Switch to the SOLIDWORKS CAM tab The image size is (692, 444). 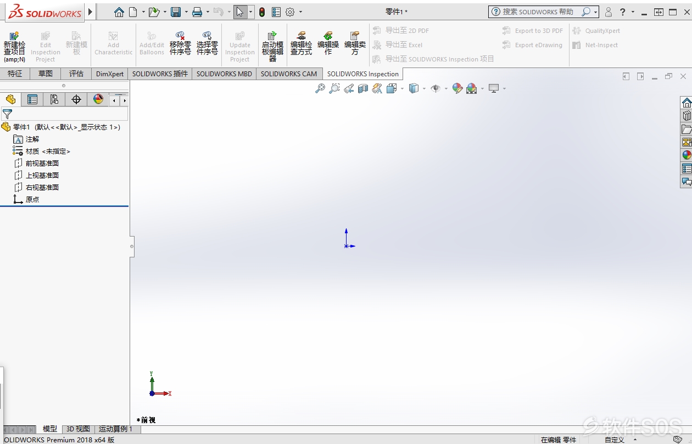[289, 74]
